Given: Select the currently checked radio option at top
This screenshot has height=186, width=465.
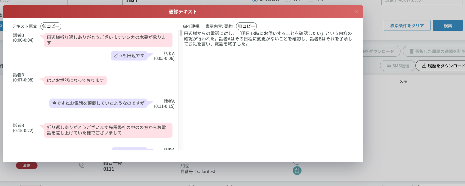Looking at the screenshot, I should (255, 1).
